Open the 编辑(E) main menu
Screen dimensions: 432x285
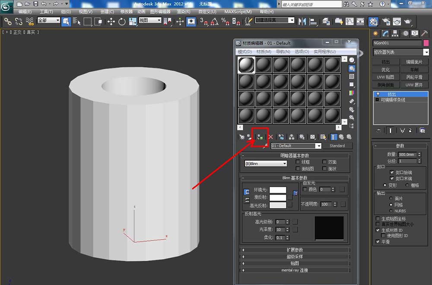tap(25, 12)
